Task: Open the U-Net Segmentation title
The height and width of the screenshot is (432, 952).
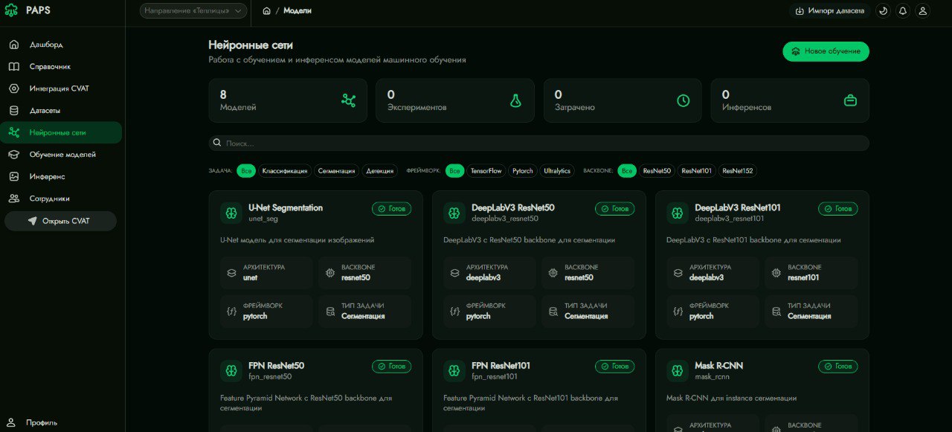Action: click(286, 207)
